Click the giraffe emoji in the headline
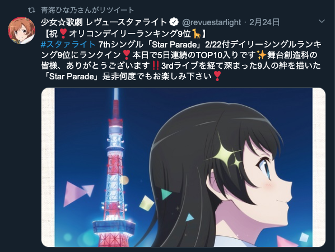The width and height of the screenshot is (335, 252). (x=196, y=34)
